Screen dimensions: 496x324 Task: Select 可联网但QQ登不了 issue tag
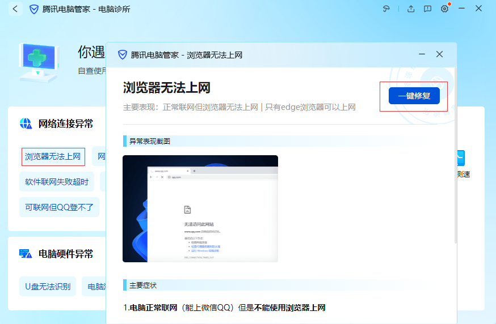click(x=59, y=207)
